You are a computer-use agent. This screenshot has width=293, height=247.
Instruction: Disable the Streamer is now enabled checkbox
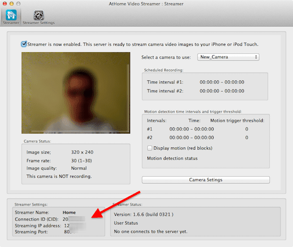tap(24, 44)
